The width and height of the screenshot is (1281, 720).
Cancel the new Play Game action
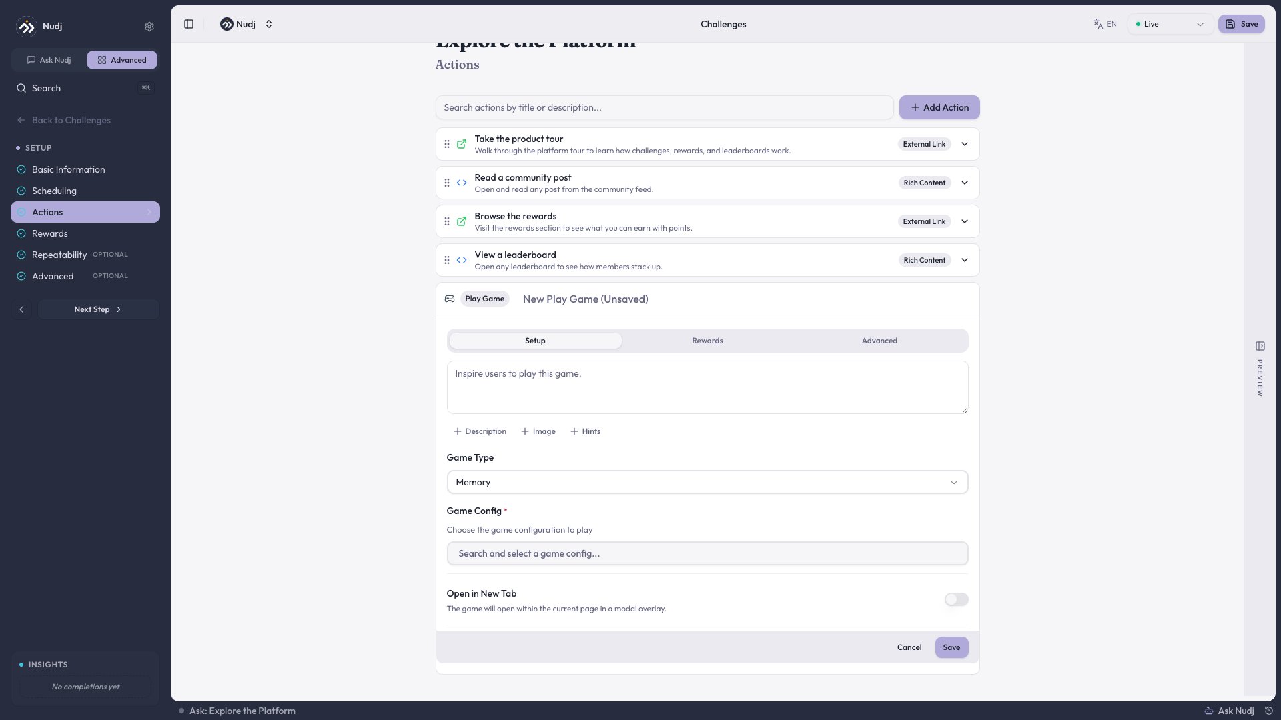909,647
